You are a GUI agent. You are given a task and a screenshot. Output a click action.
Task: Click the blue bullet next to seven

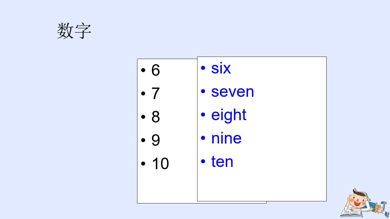tap(203, 92)
